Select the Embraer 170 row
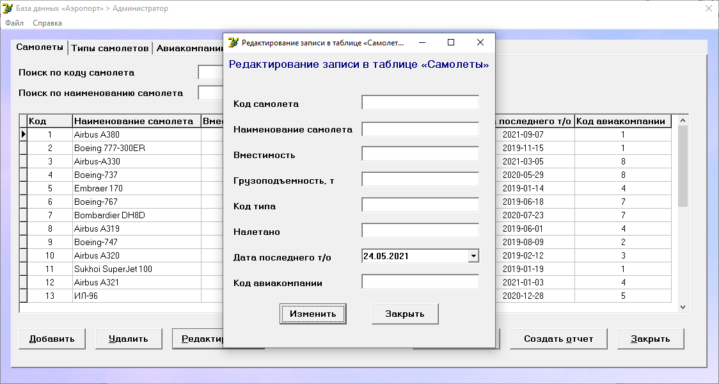Screen dimensions: 719x384 pyautogui.click(x=137, y=188)
